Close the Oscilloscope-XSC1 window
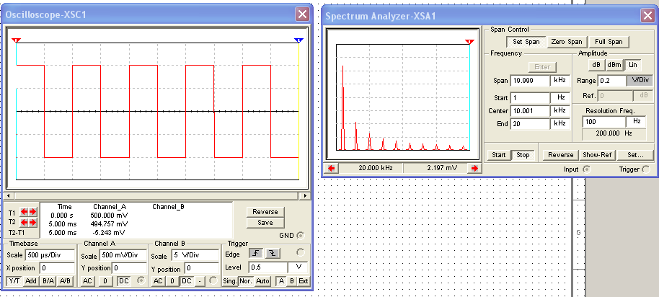This screenshot has height=297, width=659. point(302,14)
